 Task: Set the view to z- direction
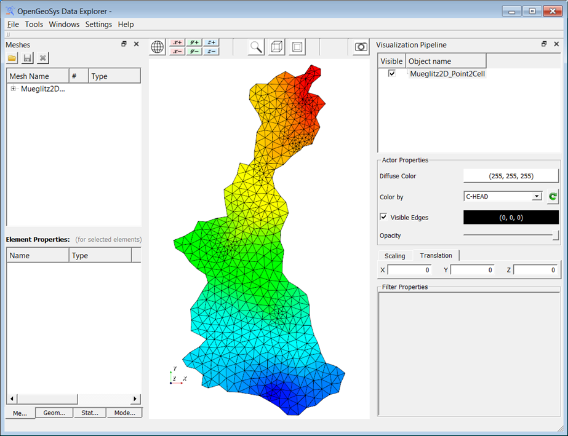tap(212, 51)
